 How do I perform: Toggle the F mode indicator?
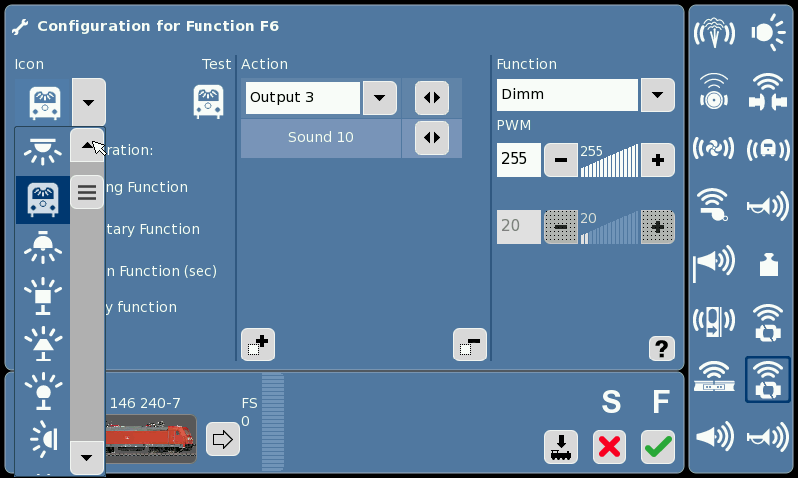(x=661, y=402)
